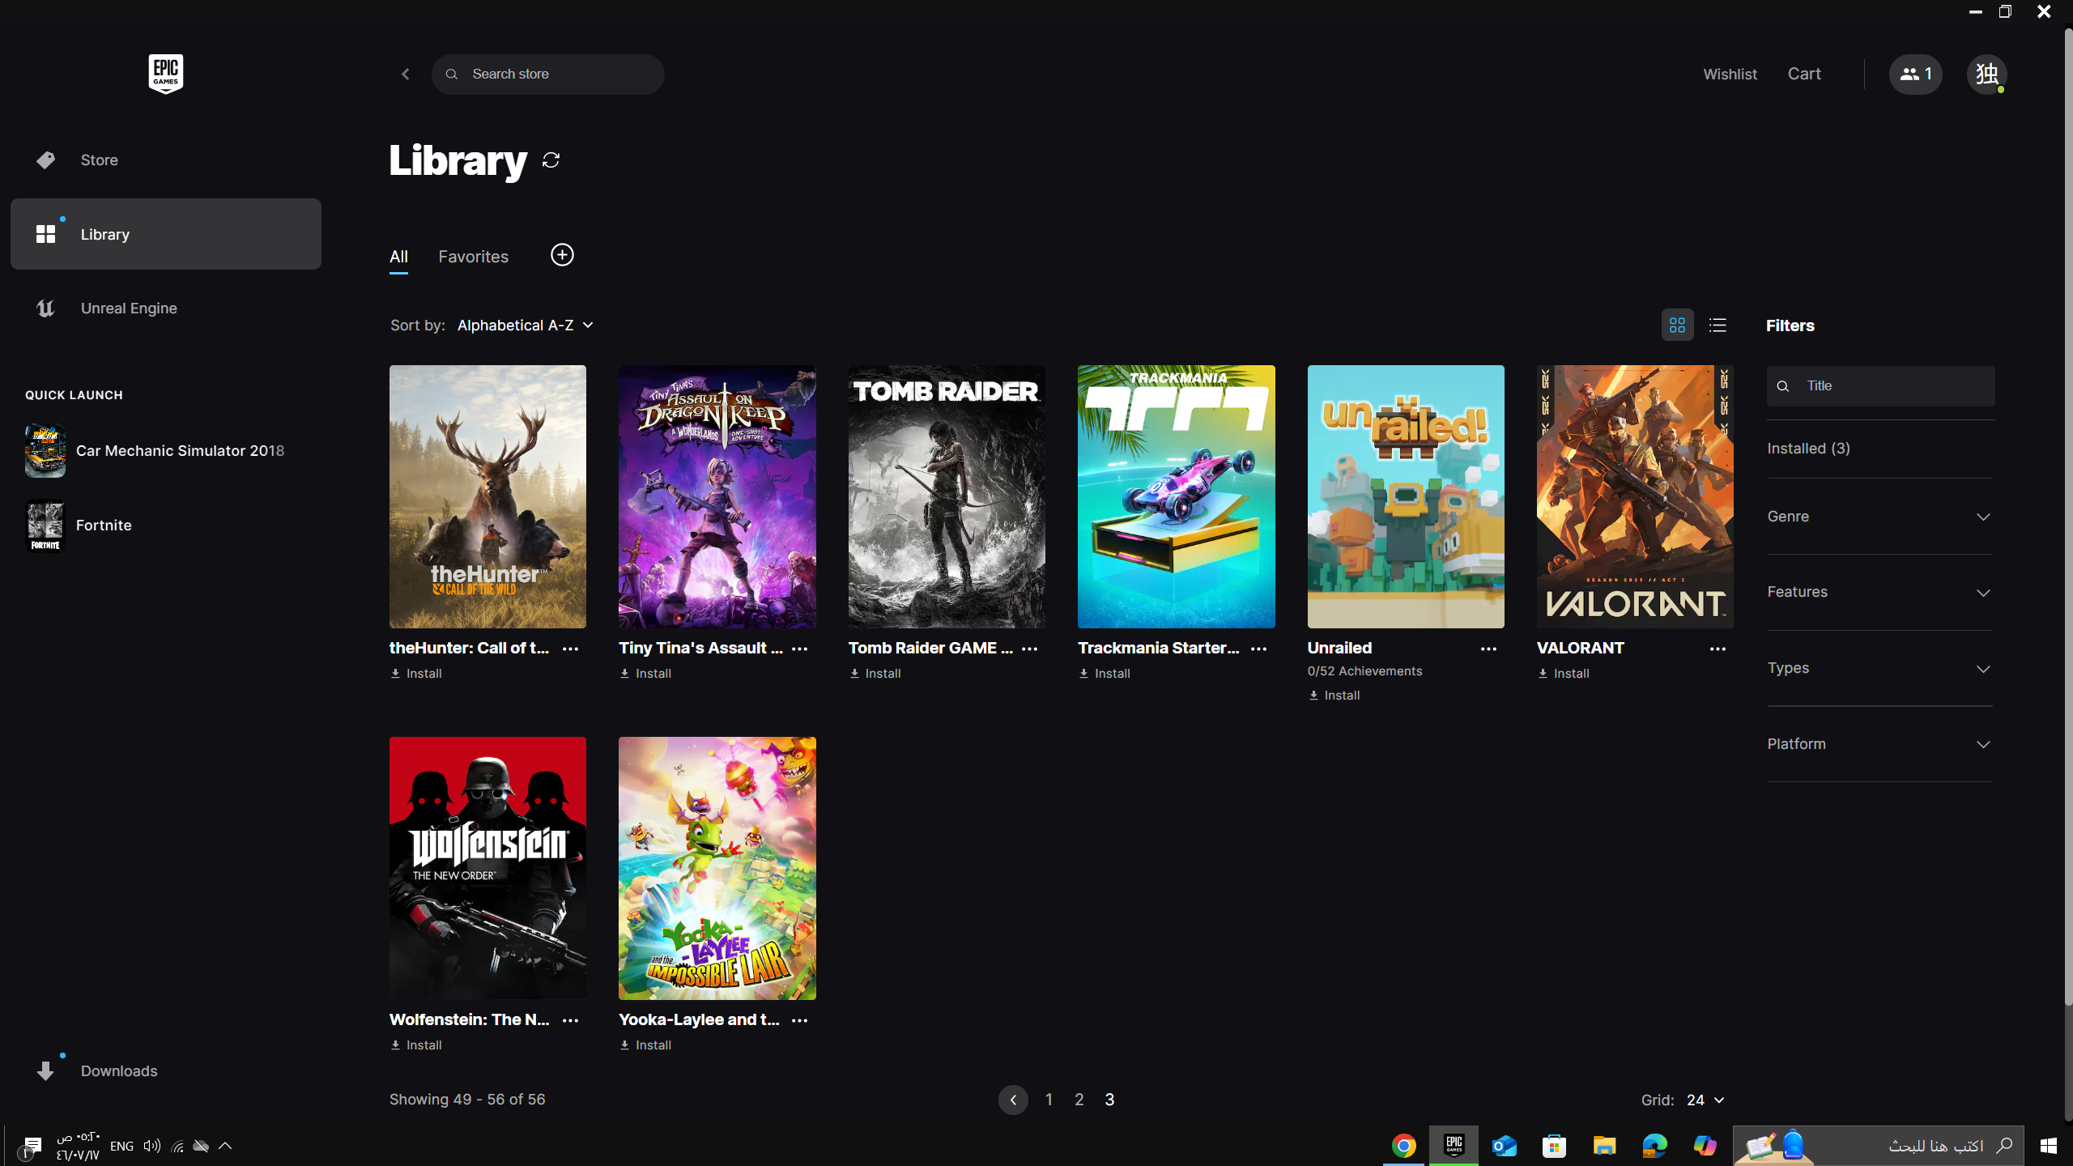Screen dimensions: 2073x1166
Task: Go back using the arrow beside search
Action: click(406, 74)
